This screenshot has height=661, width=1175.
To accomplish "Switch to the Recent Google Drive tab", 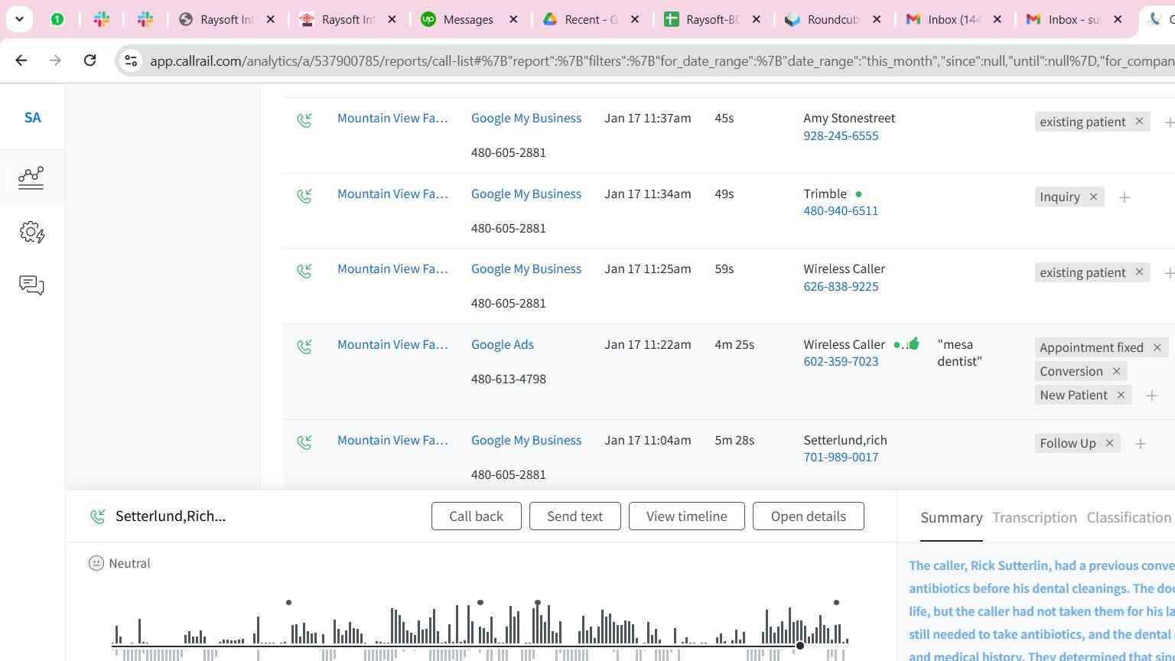I will (591, 20).
